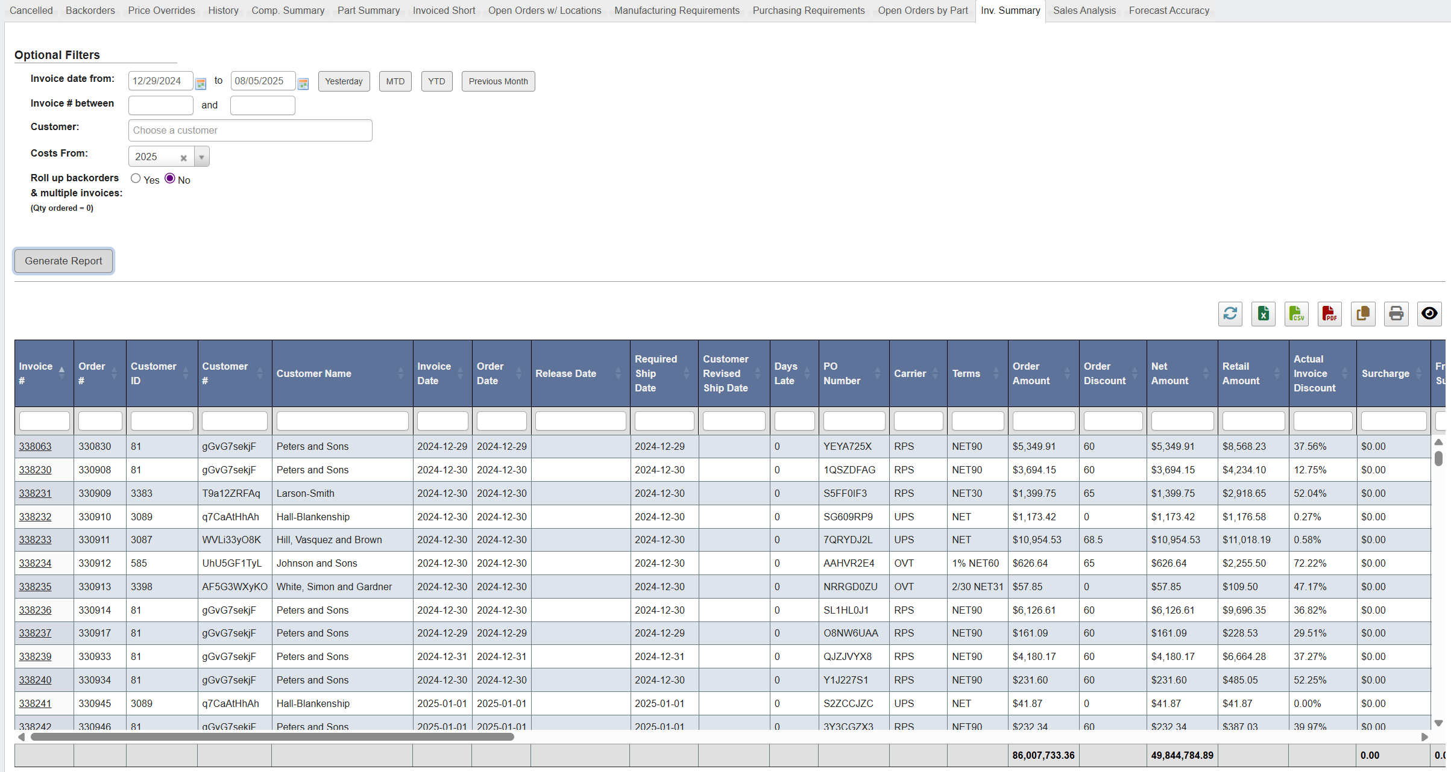1451x772 pixels.
Task: Select No for roll up backorders
Action: point(169,178)
